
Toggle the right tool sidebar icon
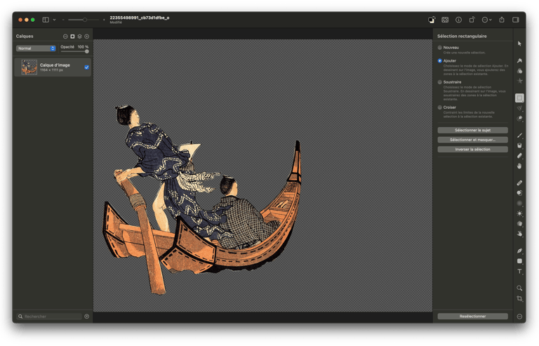point(516,20)
